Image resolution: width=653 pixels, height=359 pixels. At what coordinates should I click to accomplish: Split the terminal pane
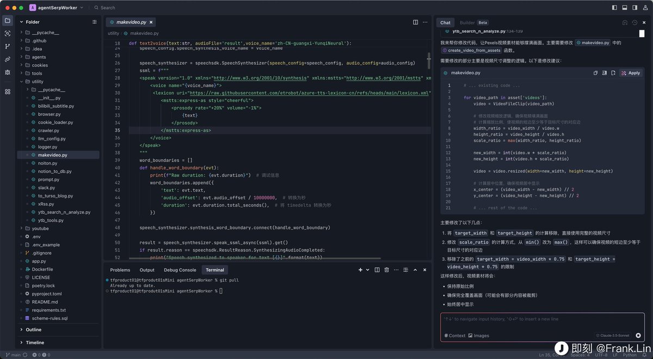pyautogui.click(x=377, y=270)
